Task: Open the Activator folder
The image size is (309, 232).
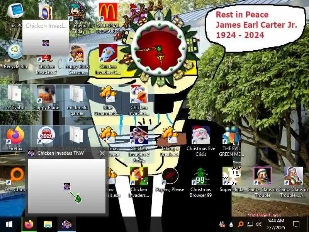Action: point(15,97)
